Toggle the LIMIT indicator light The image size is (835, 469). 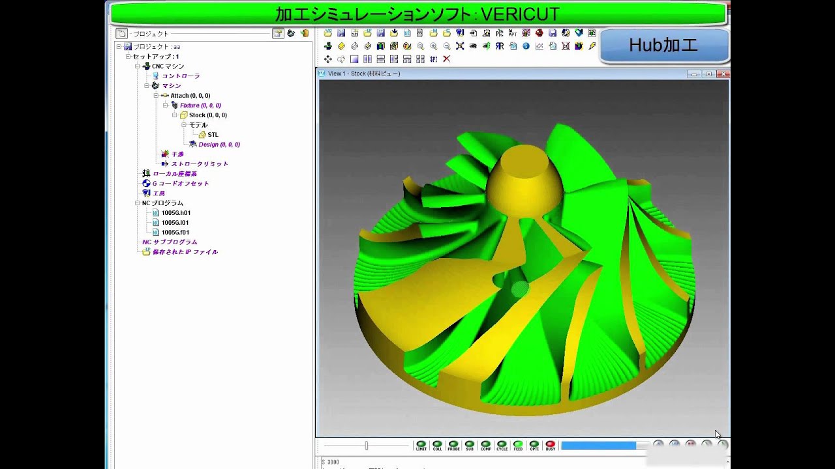(421, 446)
